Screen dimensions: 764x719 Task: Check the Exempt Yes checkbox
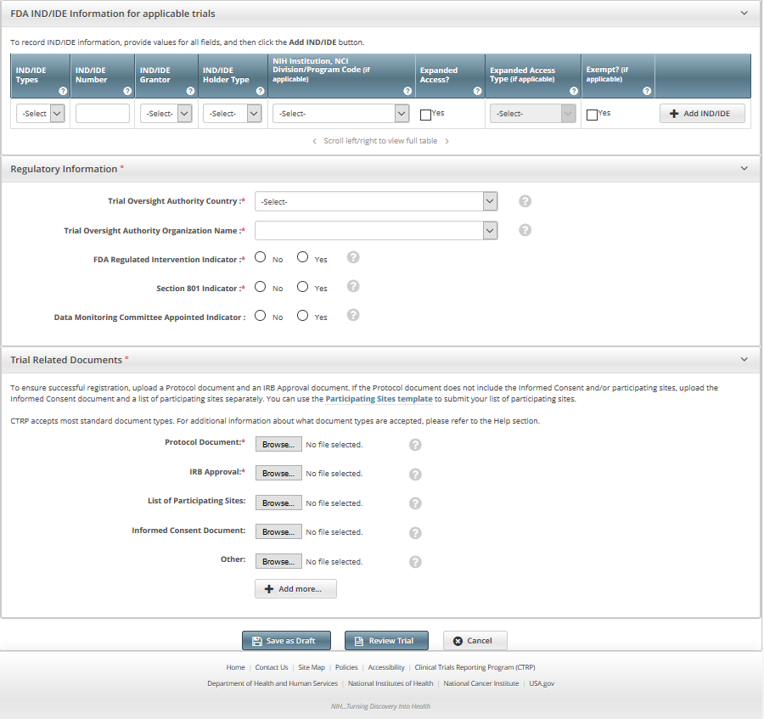coord(592,115)
